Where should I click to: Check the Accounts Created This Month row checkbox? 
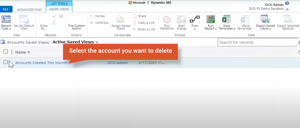pyautogui.click(x=6, y=62)
